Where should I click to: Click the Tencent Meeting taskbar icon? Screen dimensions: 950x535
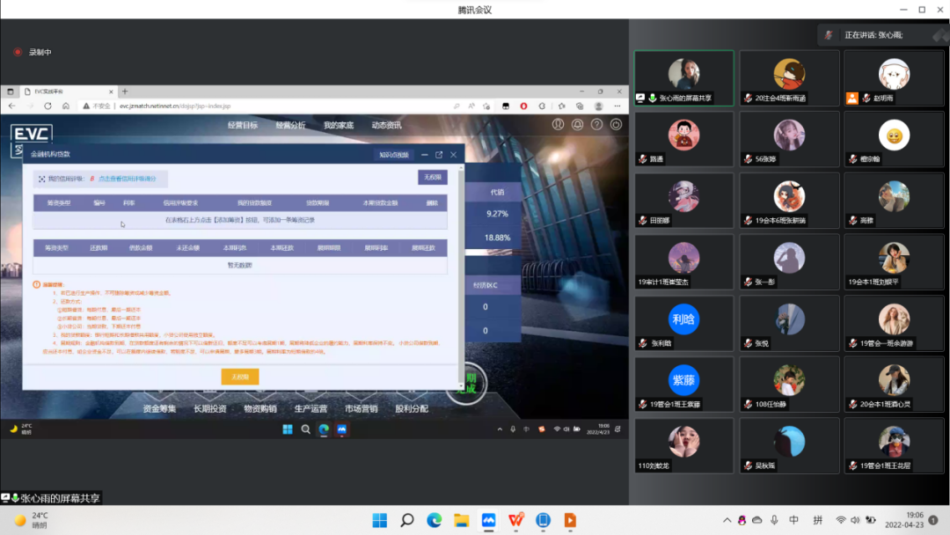pyautogui.click(x=489, y=520)
